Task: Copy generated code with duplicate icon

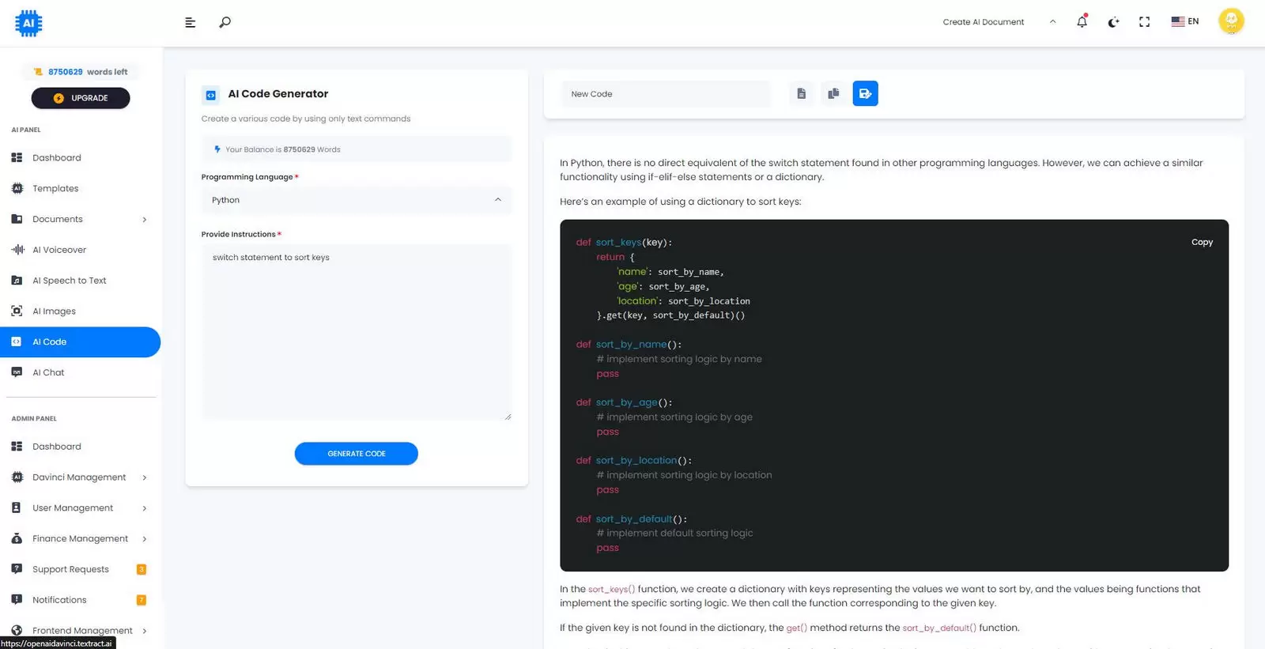Action: click(x=833, y=93)
